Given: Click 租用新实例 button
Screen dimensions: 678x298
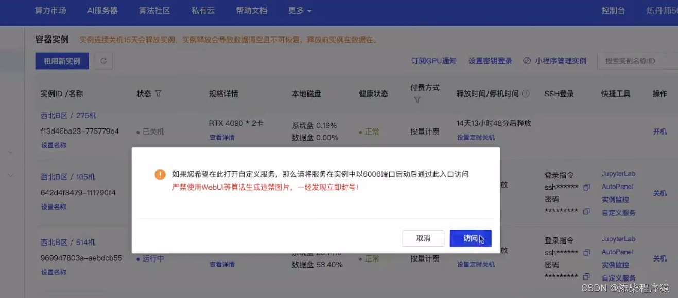Looking at the screenshot, I should [x=62, y=61].
